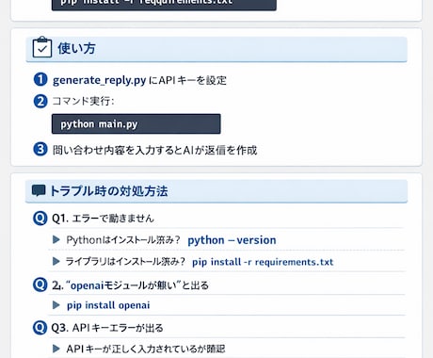Screen dimensions: 433x358
Task: Click the blue pip install -r requirements.txt command
Action: tap(263, 262)
